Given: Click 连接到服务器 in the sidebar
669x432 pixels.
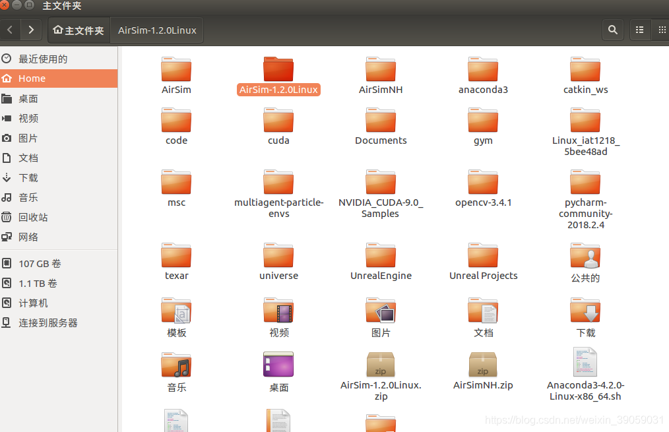Looking at the screenshot, I should point(59,323).
